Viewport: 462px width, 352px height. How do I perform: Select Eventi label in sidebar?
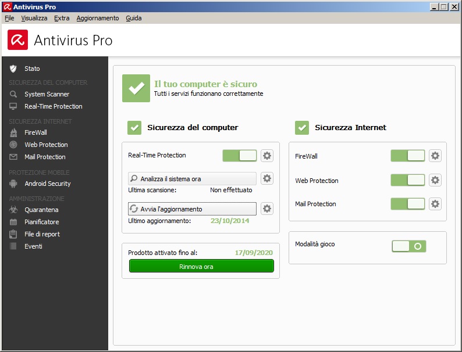click(33, 246)
